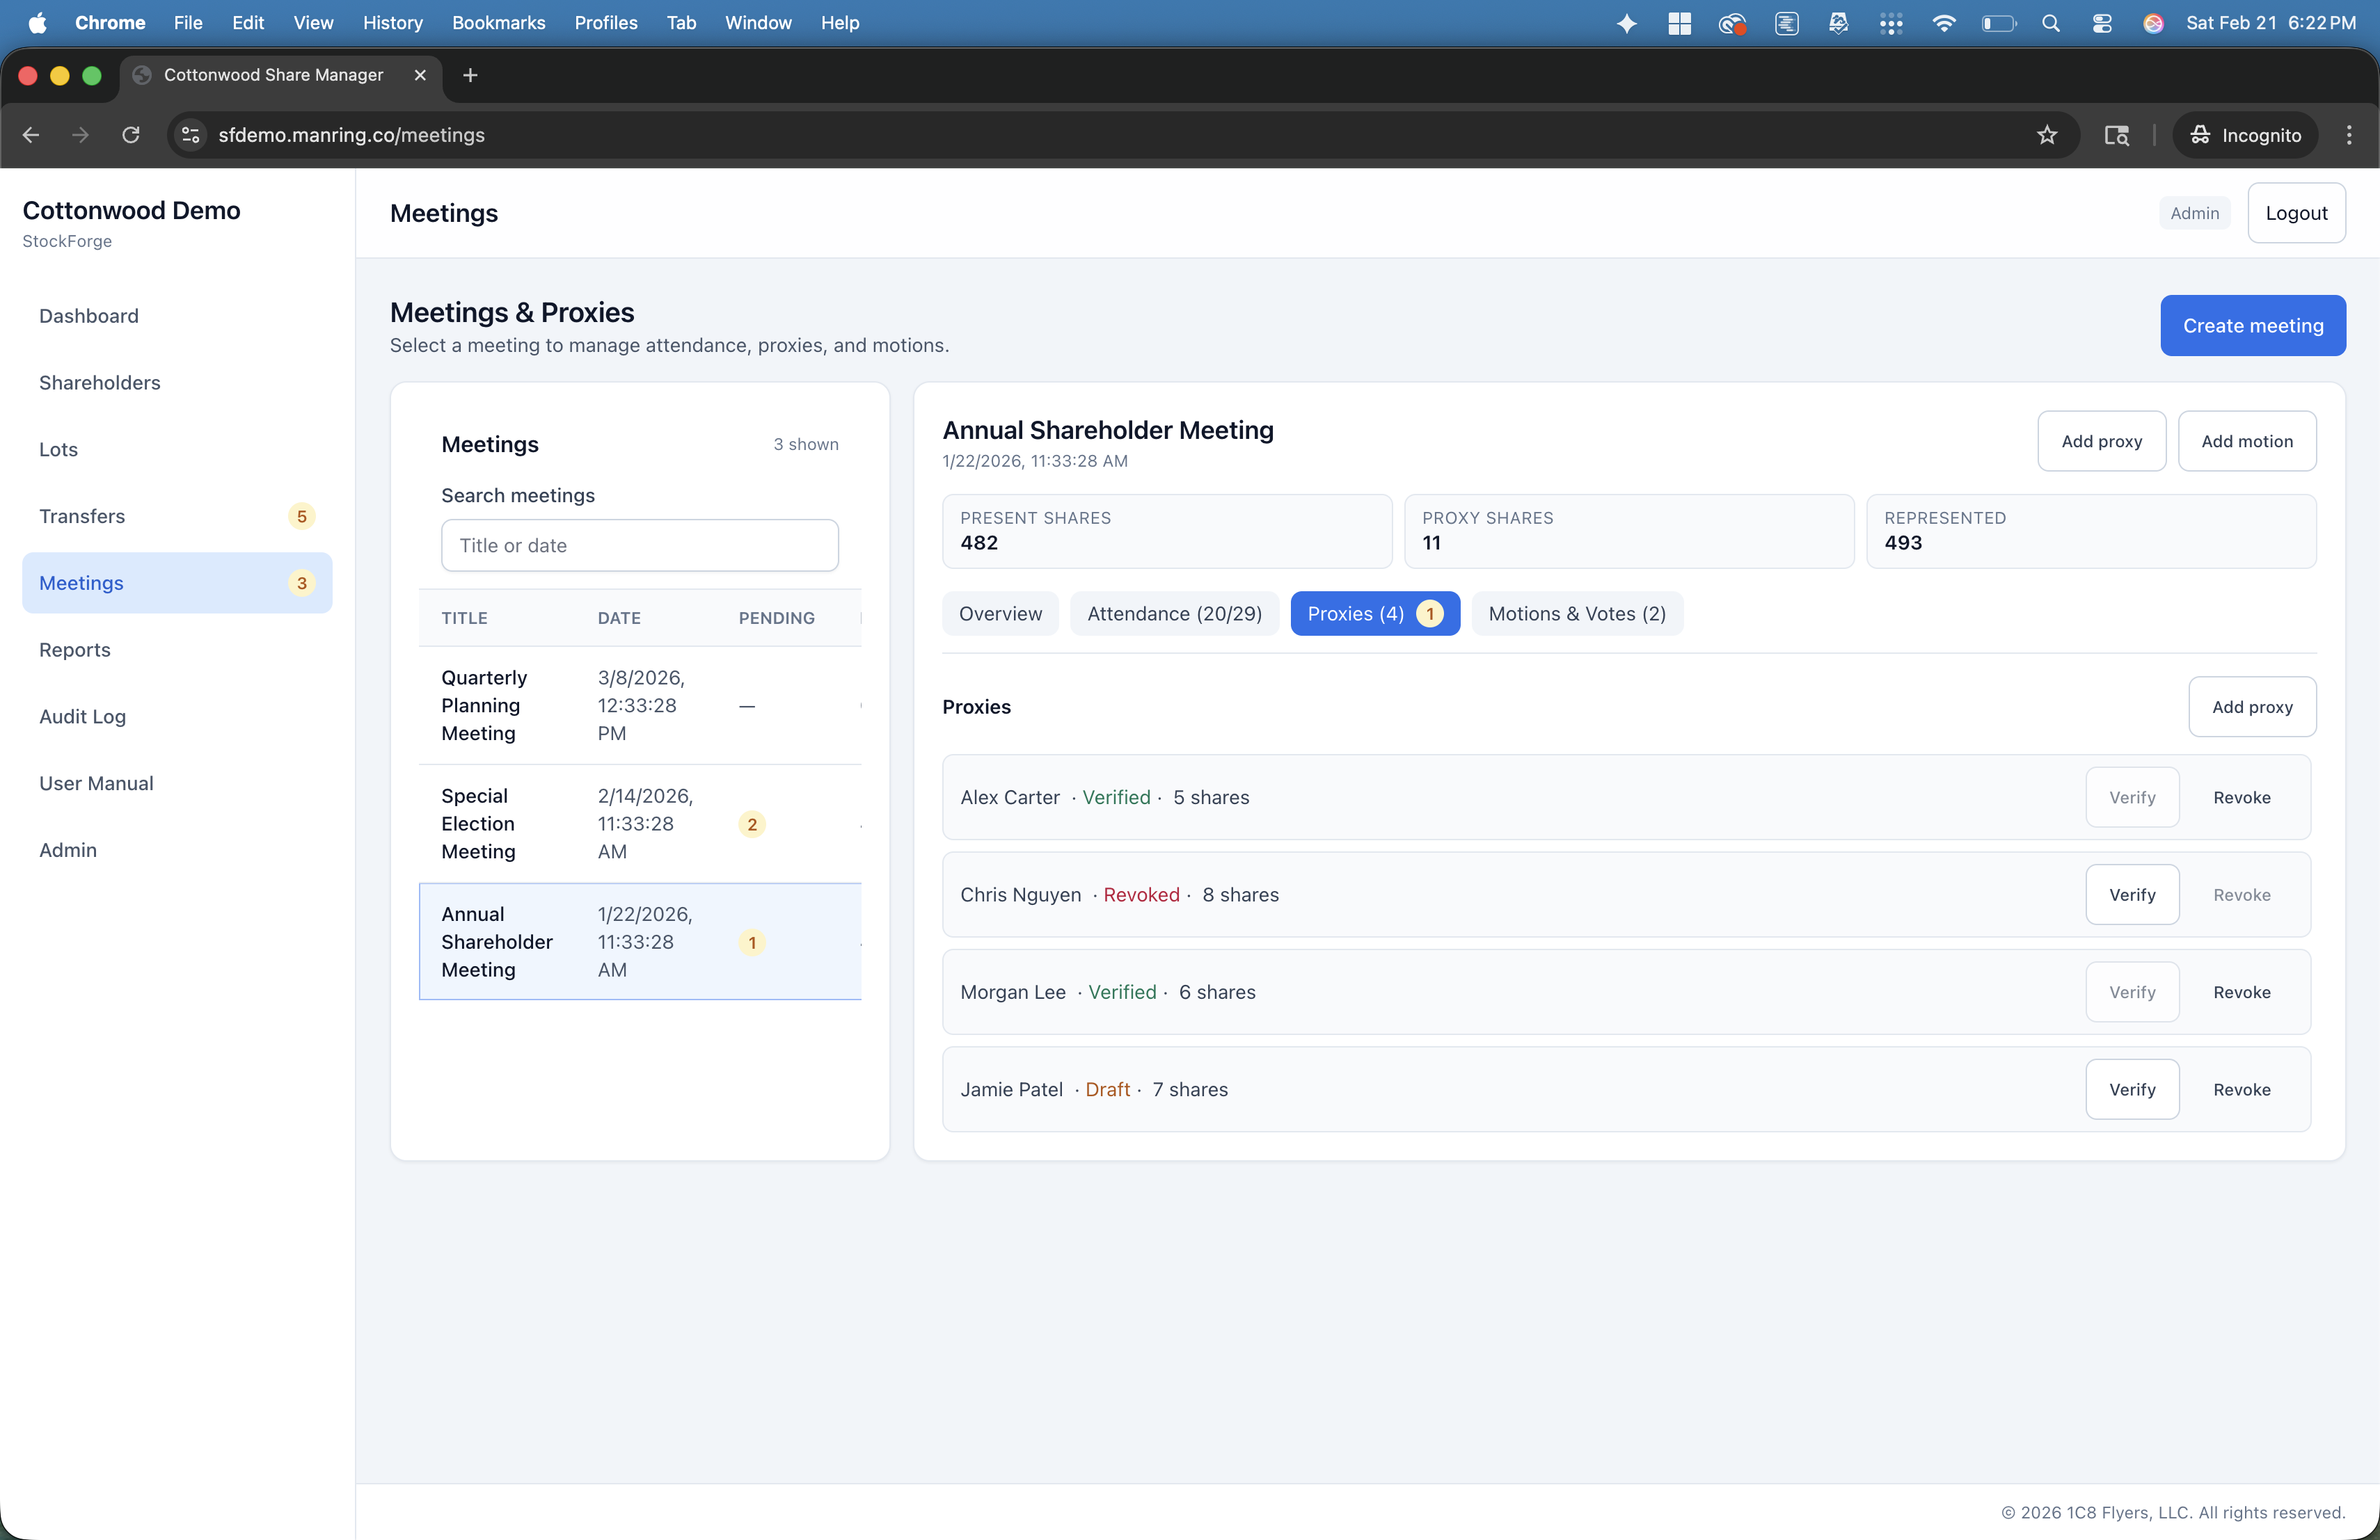Viewport: 2380px width, 1540px height.
Task: Open the Wi-Fi menu bar icon
Action: (1943, 22)
